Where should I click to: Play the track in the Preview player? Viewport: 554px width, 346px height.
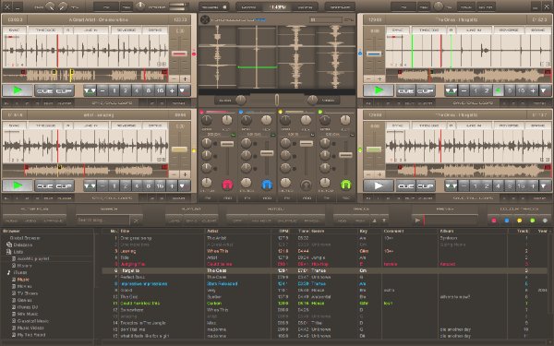[417, 221]
